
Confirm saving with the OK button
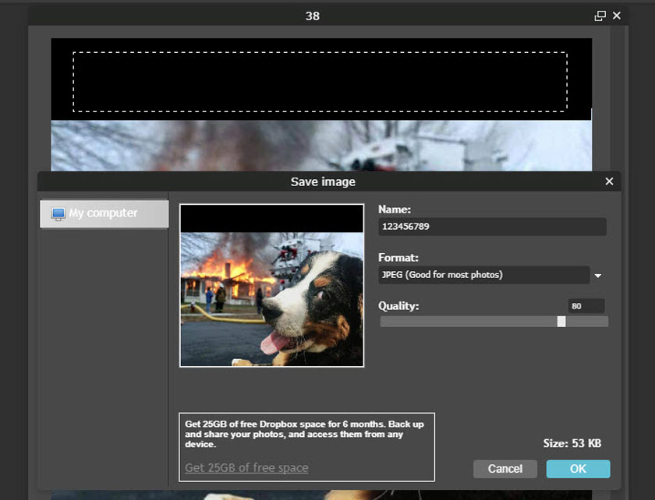pos(578,469)
